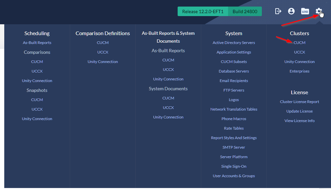Open UCCX under Clusters
The image size is (331, 189).
[299, 52]
